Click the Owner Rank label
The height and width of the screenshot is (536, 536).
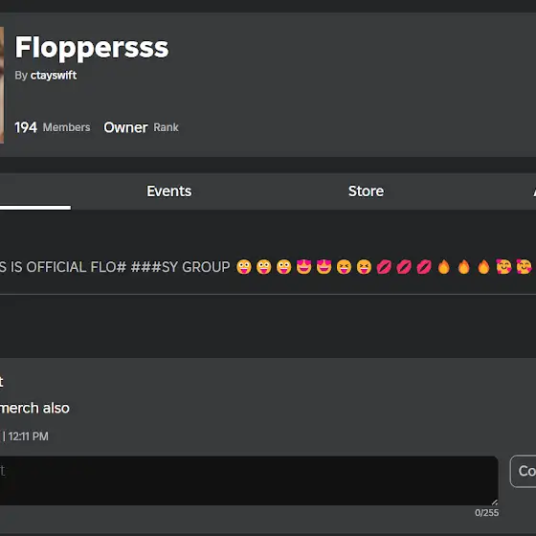click(x=141, y=127)
